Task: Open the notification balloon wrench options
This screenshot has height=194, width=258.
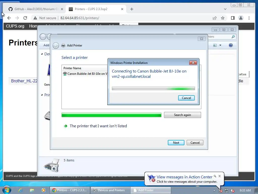Action: coord(215,176)
